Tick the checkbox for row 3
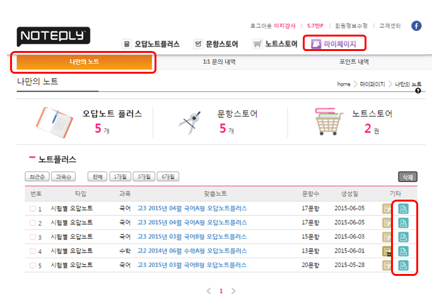439x308 pixels. [33, 237]
